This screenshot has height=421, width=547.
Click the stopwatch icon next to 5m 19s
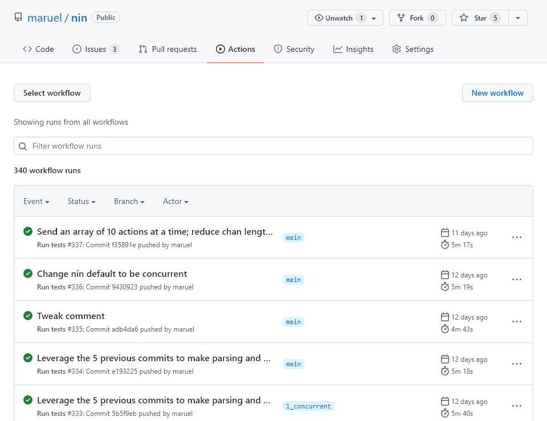(445, 287)
